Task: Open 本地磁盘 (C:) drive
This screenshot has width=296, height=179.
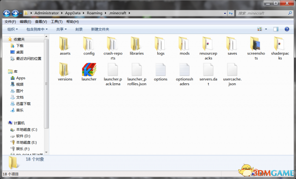Action: point(26,130)
